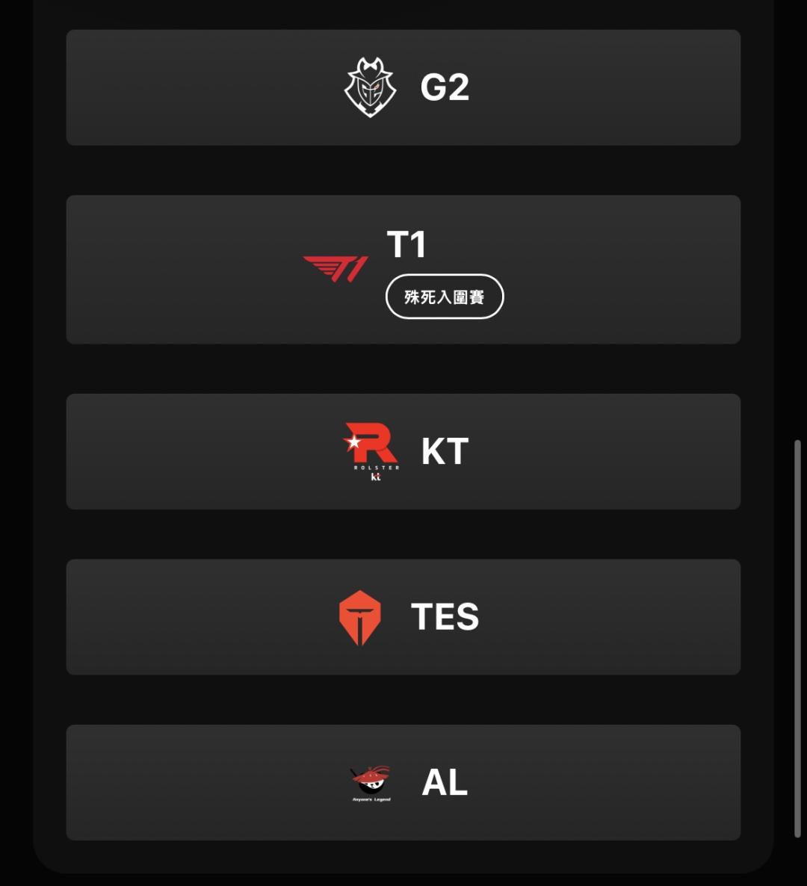The height and width of the screenshot is (886, 807).
Task: Tap the ROLSTER wordmark under KT logo
Action: (376, 468)
